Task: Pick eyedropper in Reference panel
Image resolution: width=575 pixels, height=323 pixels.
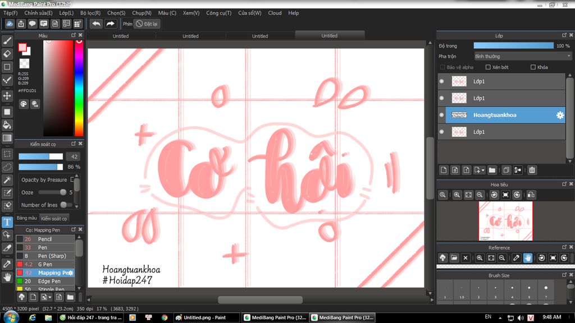Action: [517, 258]
